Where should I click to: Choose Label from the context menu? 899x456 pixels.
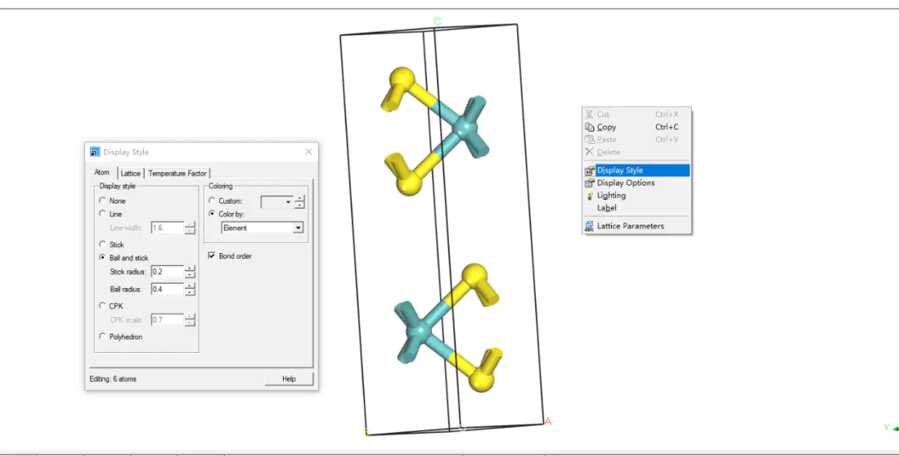pyautogui.click(x=637, y=208)
